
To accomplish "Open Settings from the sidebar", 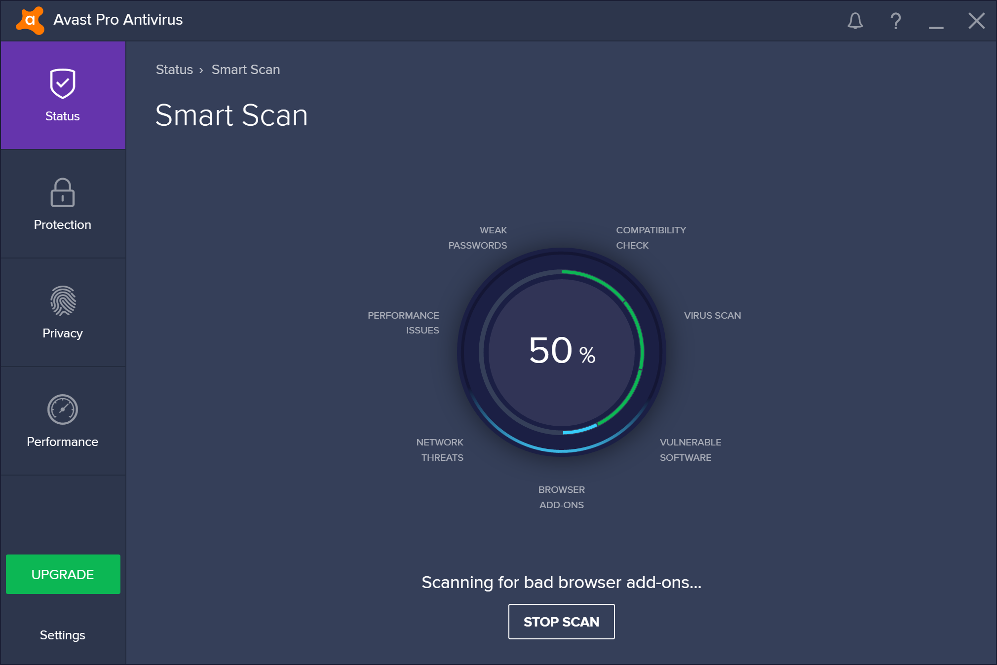I will (62, 634).
